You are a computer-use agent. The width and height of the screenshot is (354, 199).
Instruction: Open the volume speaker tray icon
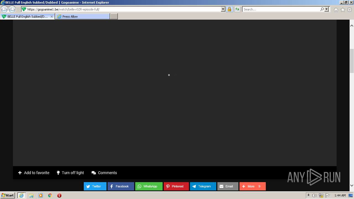click(x=314, y=195)
